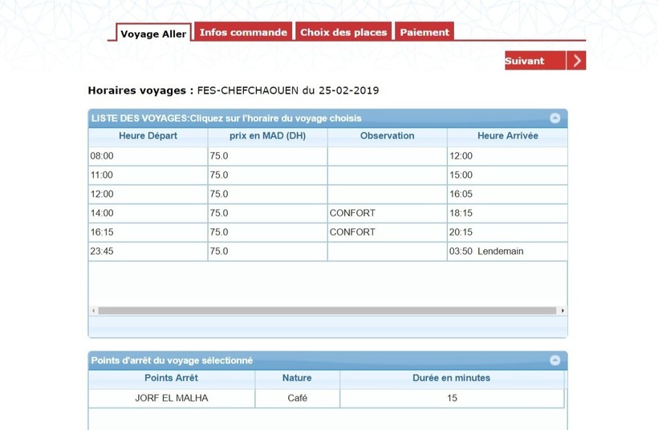The height and width of the screenshot is (430, 658).
Task: Select the 12:00 departure row
Action: [x=327, y=194]
